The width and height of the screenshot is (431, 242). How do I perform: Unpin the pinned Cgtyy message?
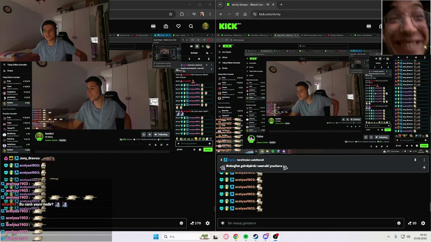click(x=415, y=160)
